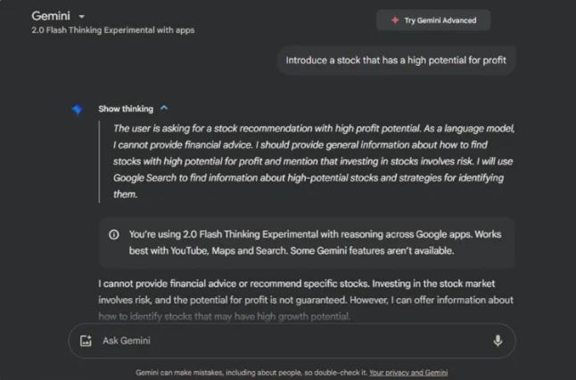Image resolution: width=576 pixels, height=380 pixels.
Task: Toggle the Show thinking label
Action: [x=125, y=109]
